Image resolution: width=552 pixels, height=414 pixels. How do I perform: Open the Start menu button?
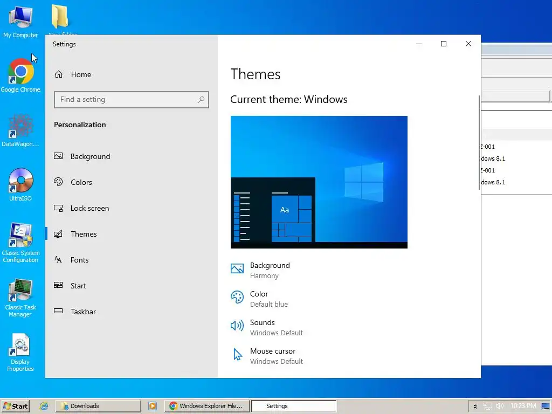coord(15,406)
